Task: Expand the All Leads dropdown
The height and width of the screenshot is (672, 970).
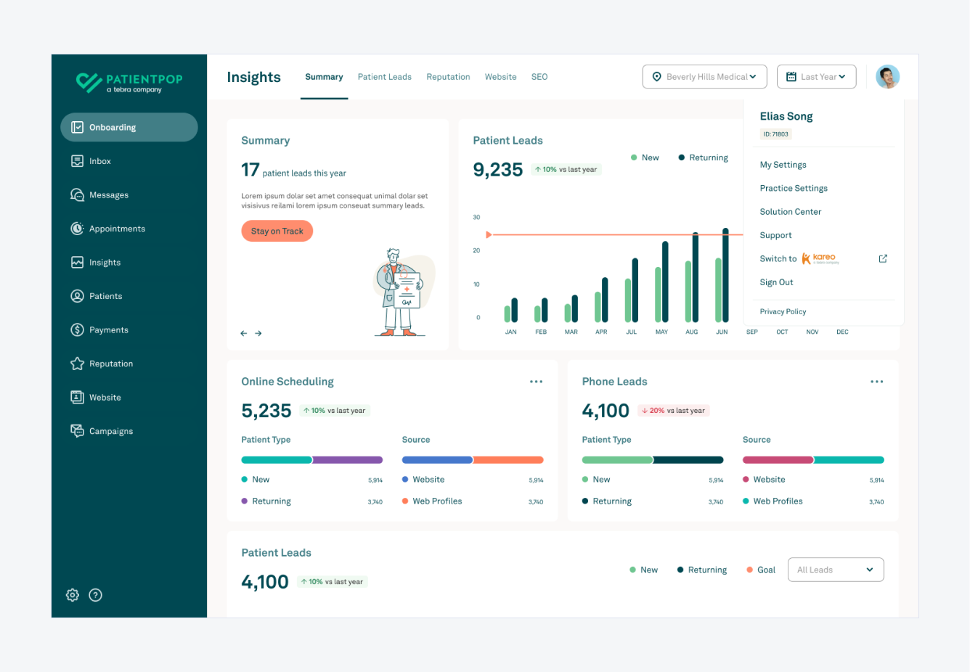Action: tap(835, 570)
